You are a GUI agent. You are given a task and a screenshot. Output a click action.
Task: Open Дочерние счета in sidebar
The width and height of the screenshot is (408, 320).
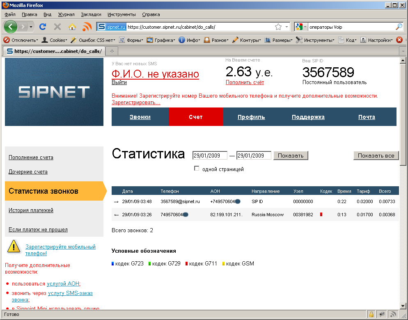(x=28, y=172)
